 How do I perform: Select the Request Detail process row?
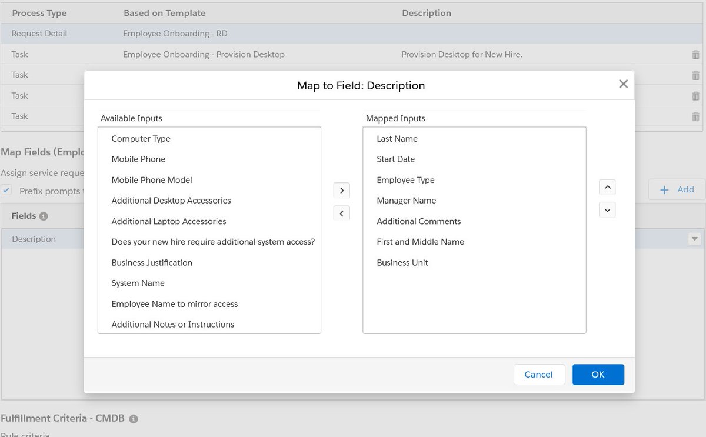(x=353, y=34)
